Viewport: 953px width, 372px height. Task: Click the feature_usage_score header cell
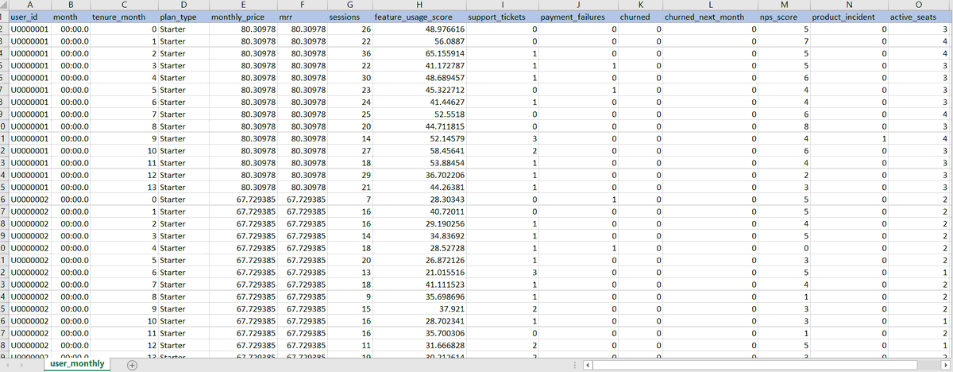coord(419,17)
